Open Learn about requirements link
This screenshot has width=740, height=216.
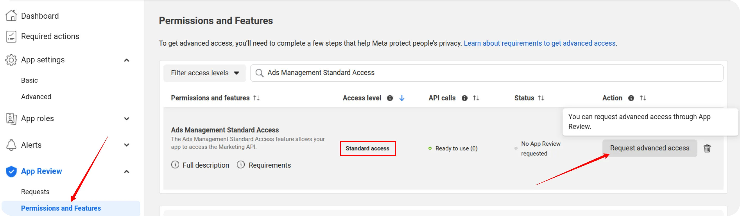540,43
